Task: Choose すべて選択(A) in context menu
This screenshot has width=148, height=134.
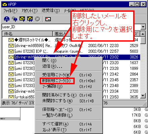Action: tap(69, 124)
